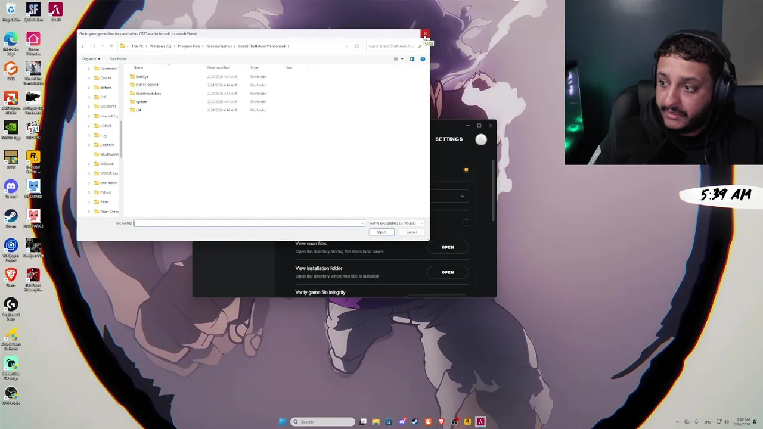Screen dimensions: 763x429
Task: Select Razer in the folder tree
Action: pos(104,202)
